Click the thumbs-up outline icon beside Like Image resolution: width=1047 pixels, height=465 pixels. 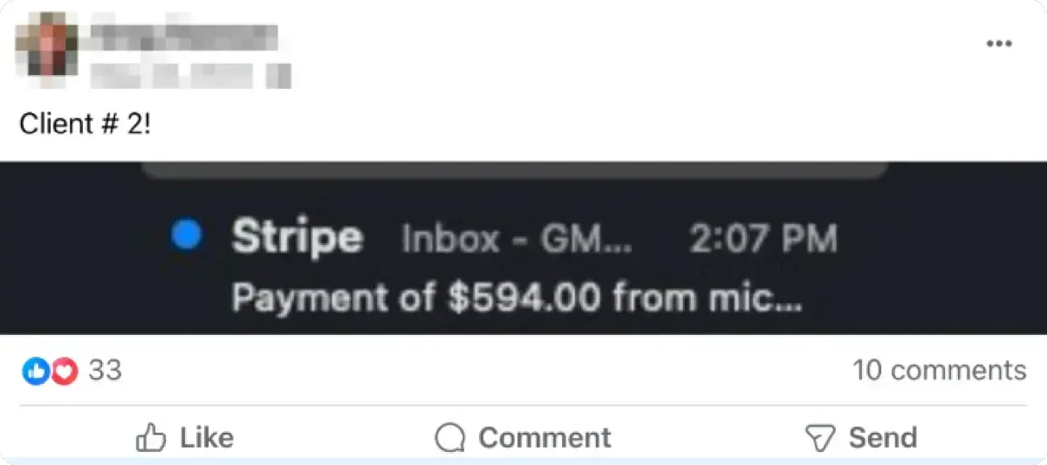pyautogui.click(x=151, y=438)
